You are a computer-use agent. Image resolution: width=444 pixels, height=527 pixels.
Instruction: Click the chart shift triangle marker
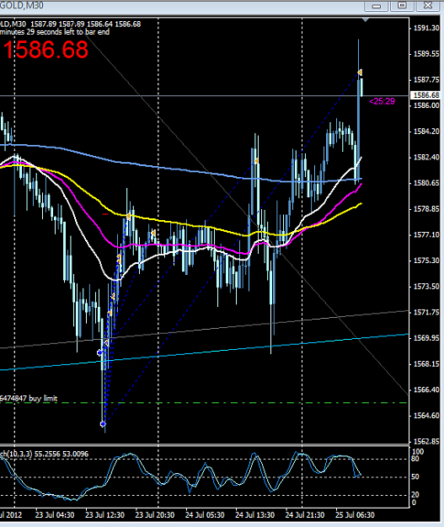tap(366, 20)
